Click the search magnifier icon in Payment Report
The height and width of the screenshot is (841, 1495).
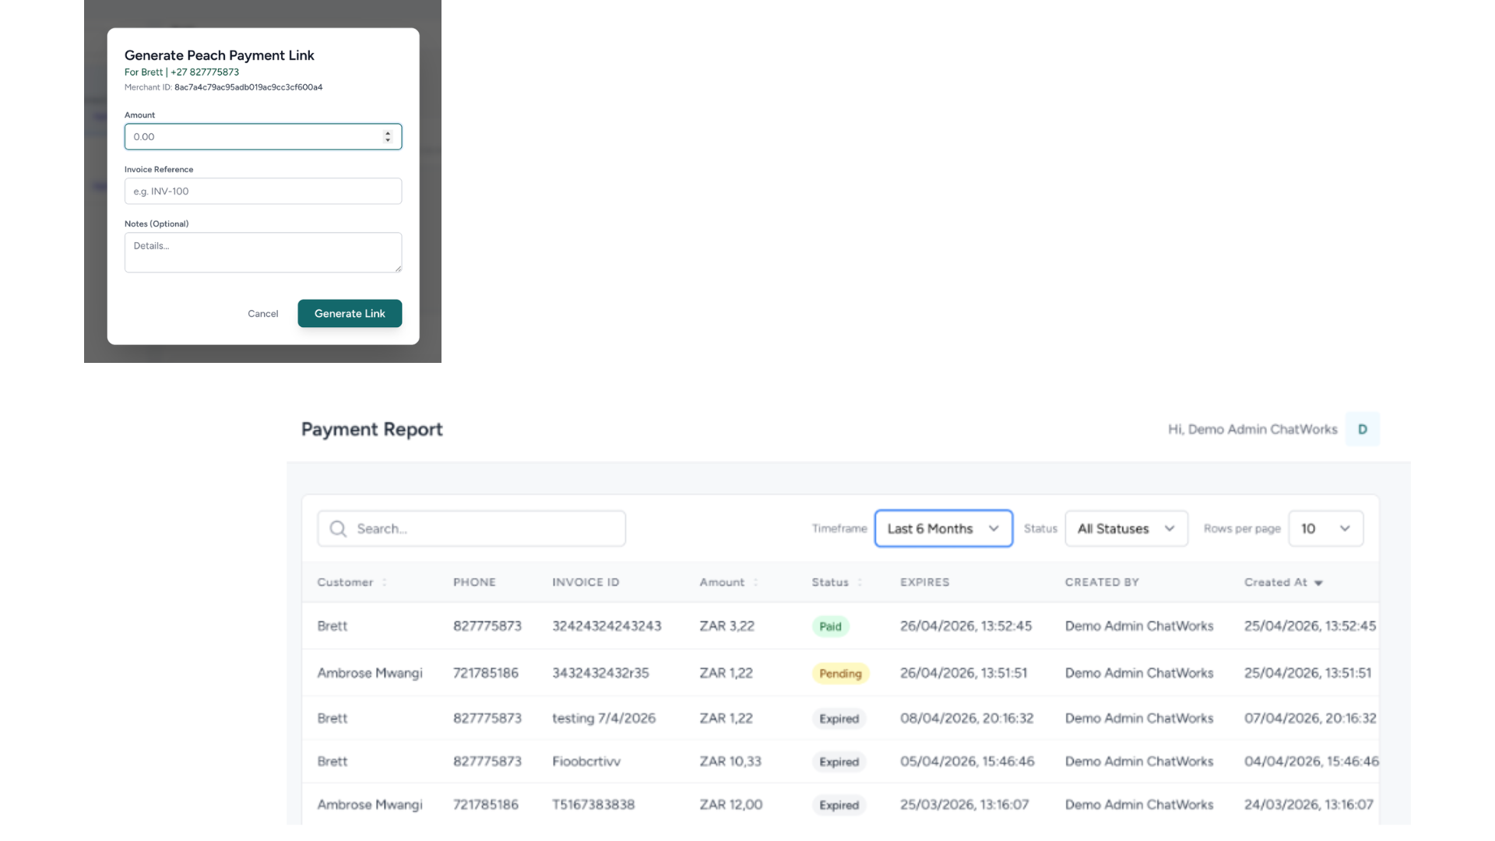coord(338,529)
